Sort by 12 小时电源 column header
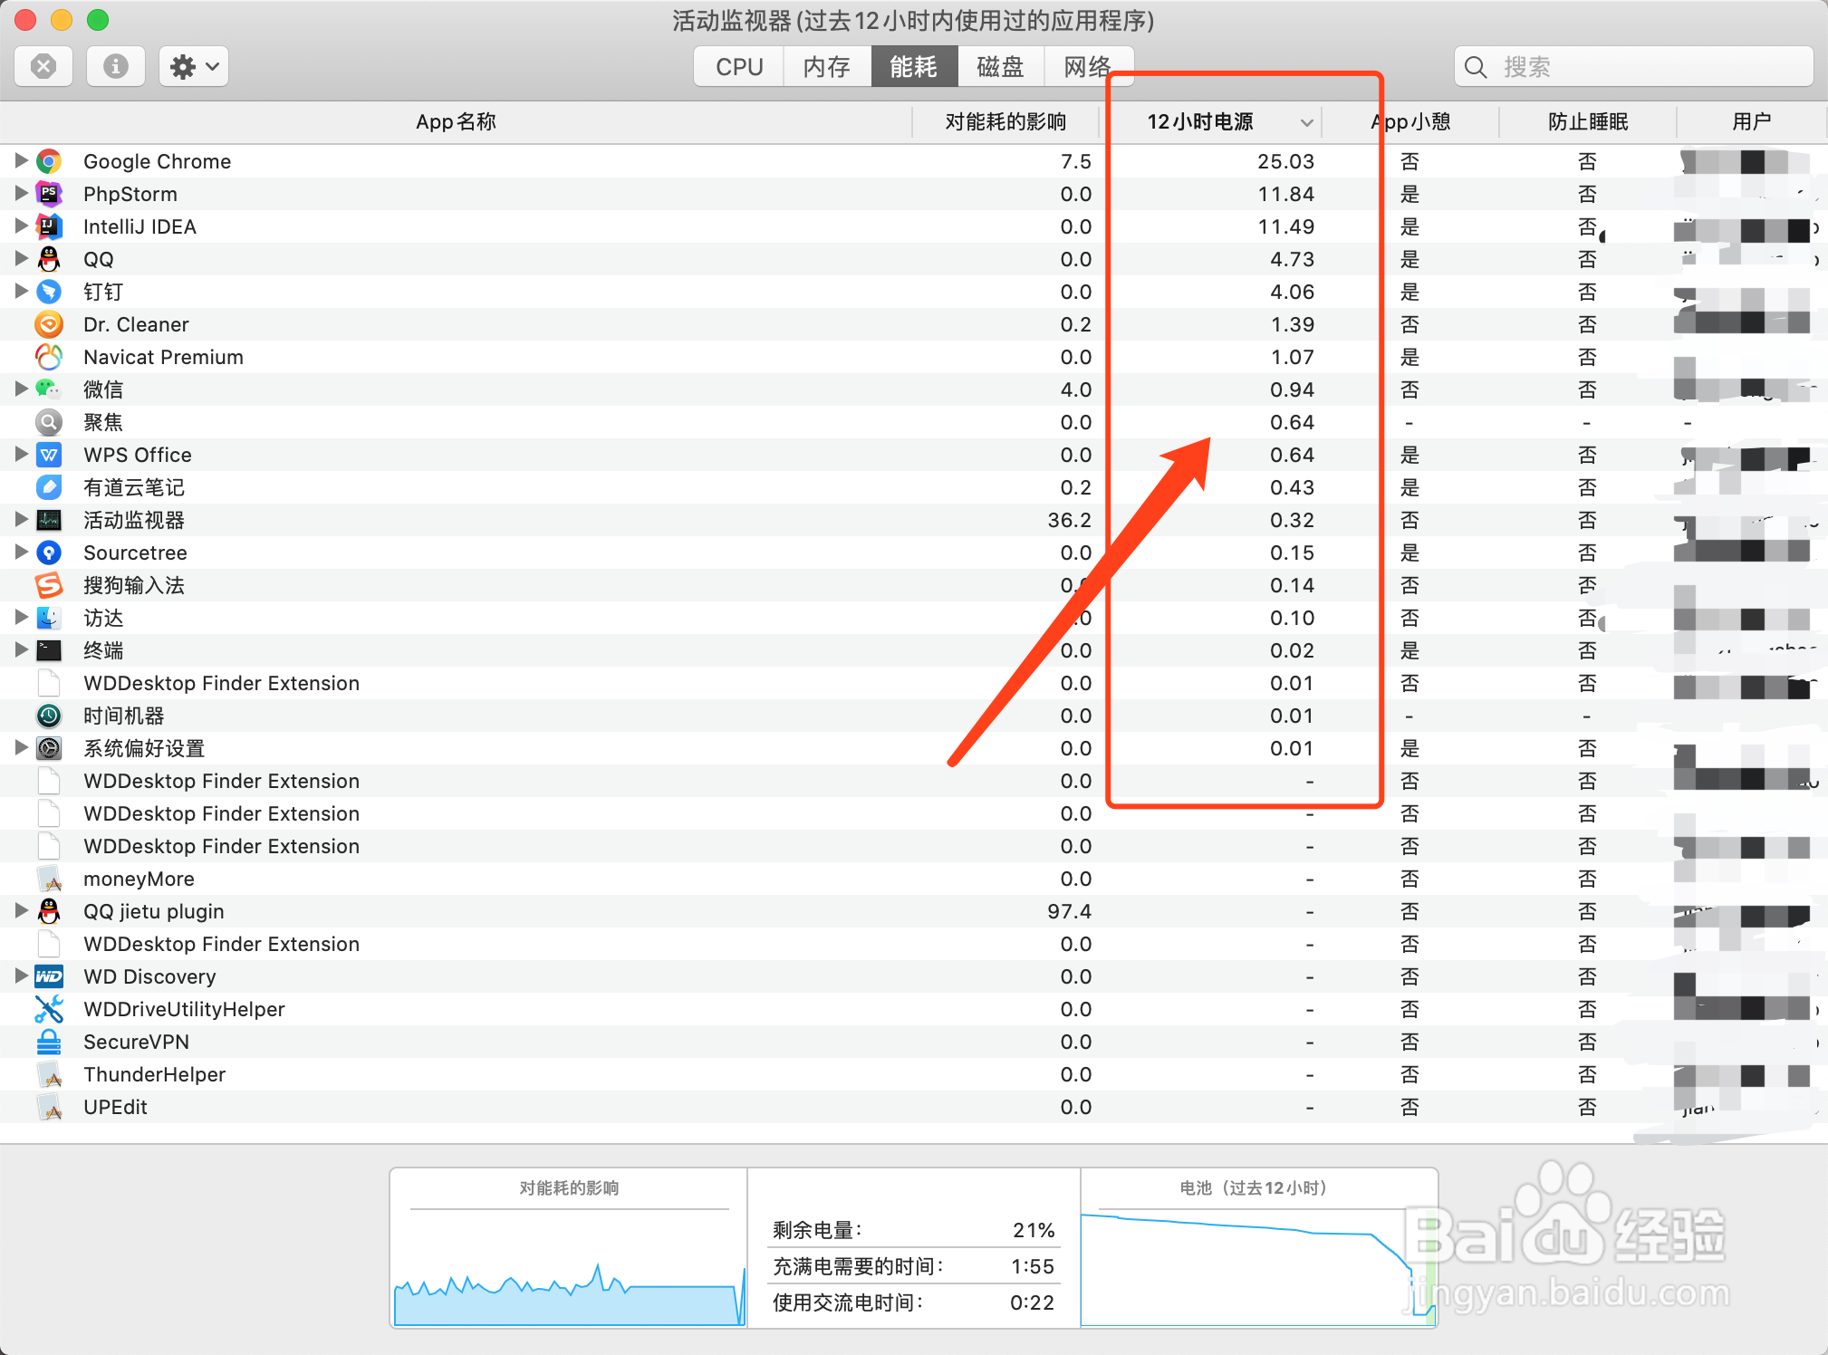 click(x=1211, y=121)
